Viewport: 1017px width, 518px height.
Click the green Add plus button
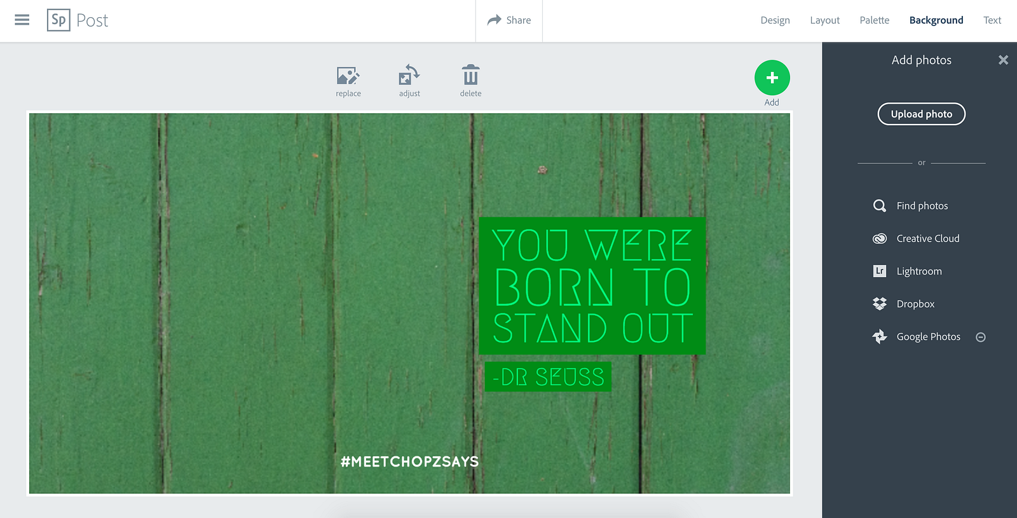tap(772, 78)
